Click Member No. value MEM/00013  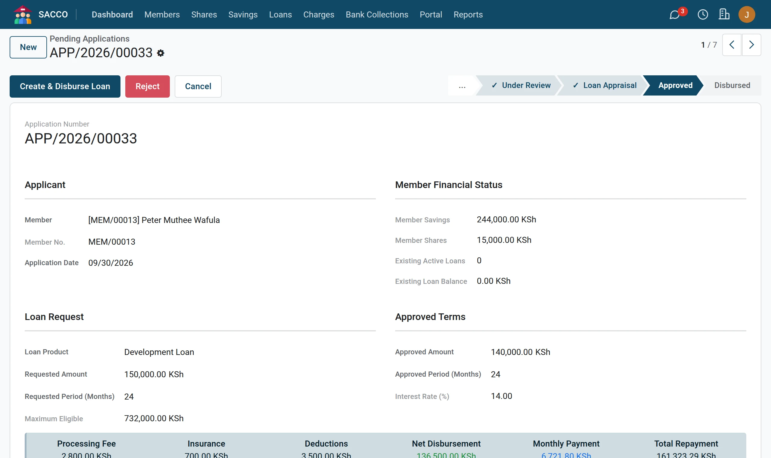[112, 242]
